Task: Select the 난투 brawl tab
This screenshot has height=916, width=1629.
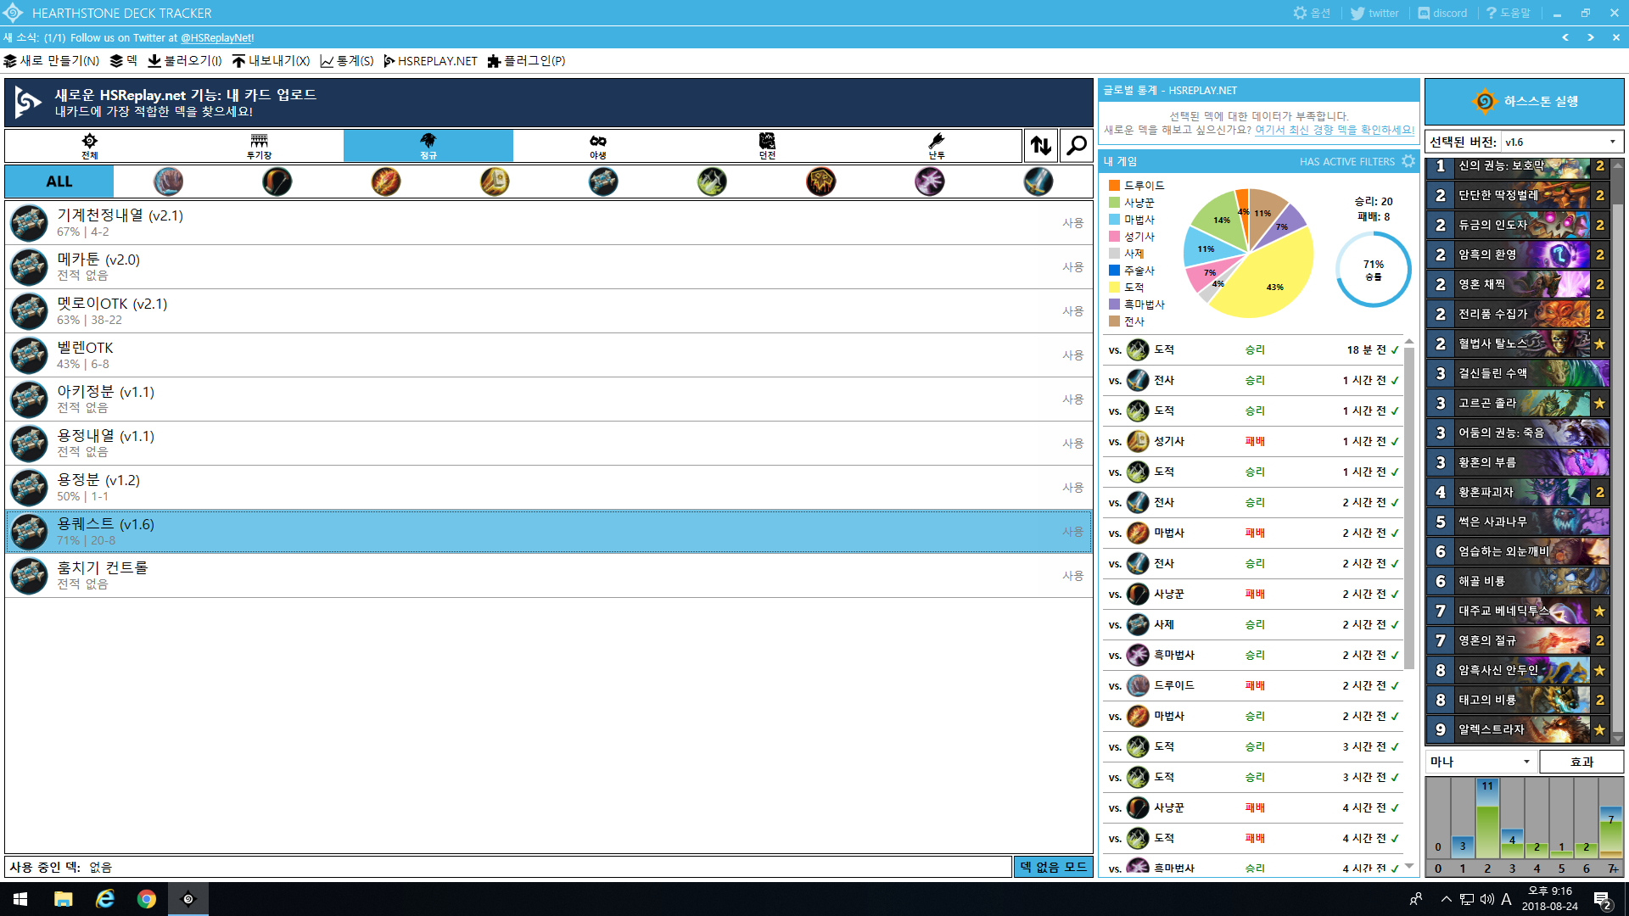Action: (937, 146)
